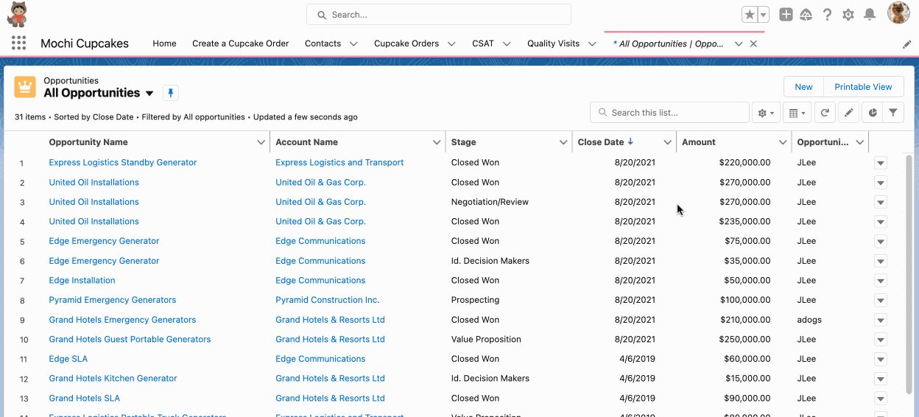Open Close Date column menu chevron
Screen dimensions: 919x417
pyautogui.click(x=667, y=142)
